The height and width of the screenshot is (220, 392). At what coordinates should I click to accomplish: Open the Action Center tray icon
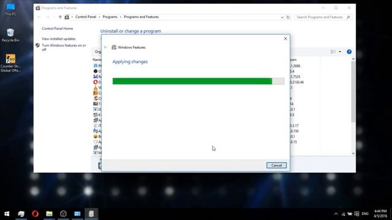click(356, 214)
